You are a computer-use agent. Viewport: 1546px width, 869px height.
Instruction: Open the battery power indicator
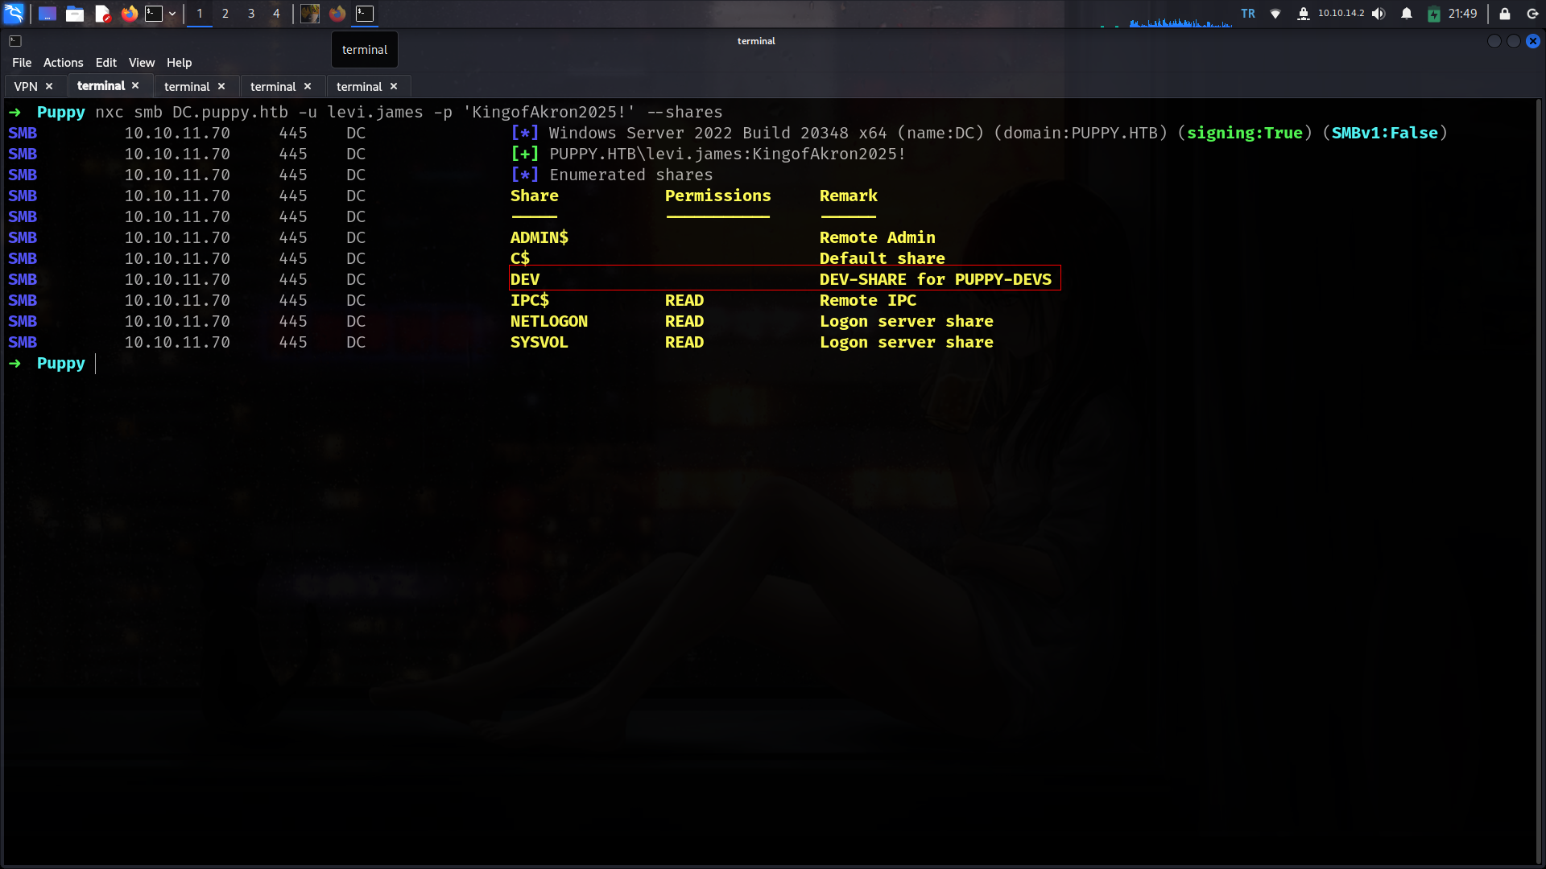(1434, 14)
